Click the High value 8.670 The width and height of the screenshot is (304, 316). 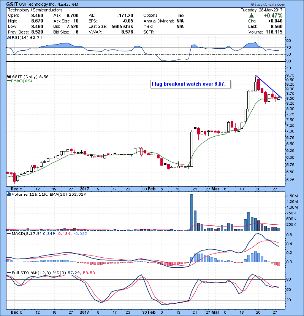click(37, 21)
